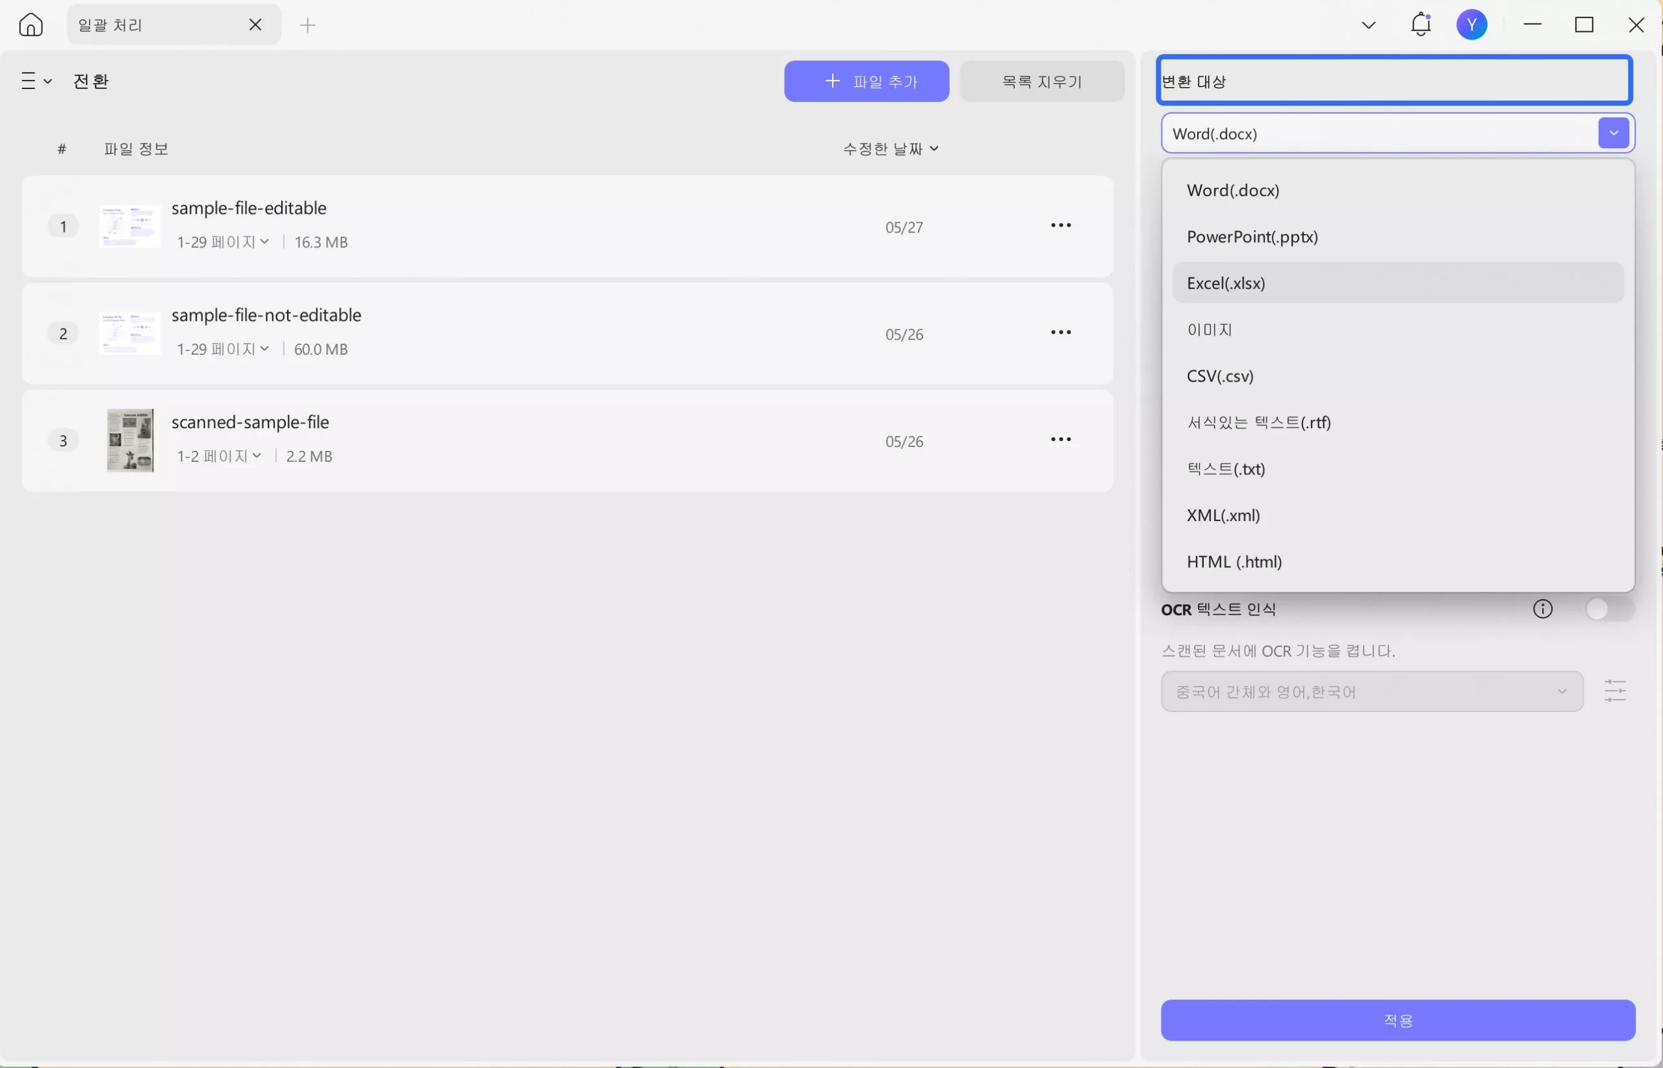Screen dimensions: 1663x1068
Task: Enable the OCR 텍스트 인식 toggle
Action: [x=1608, y=609]
